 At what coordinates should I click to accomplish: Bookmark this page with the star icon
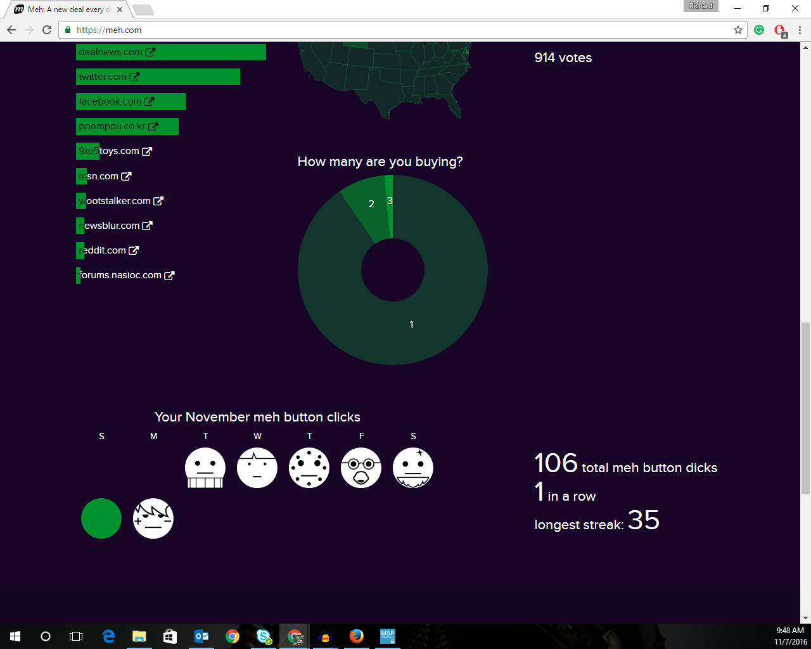point(738,30)
